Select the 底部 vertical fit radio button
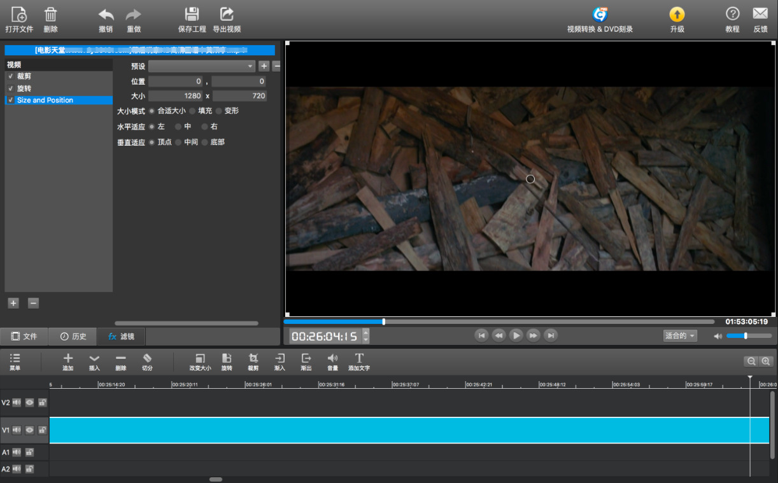778x483 pixels. [x=205, y=143]
